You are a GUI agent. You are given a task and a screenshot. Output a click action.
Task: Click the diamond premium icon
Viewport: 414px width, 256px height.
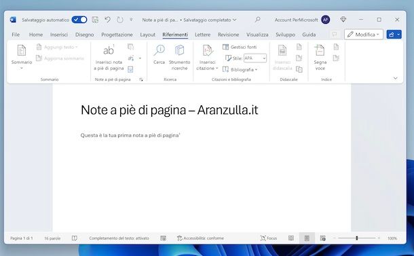[x=343, y=19]
